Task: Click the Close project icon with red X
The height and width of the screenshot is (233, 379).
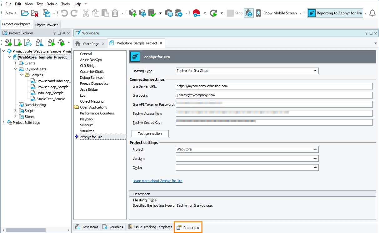Action: click(34, 13)
